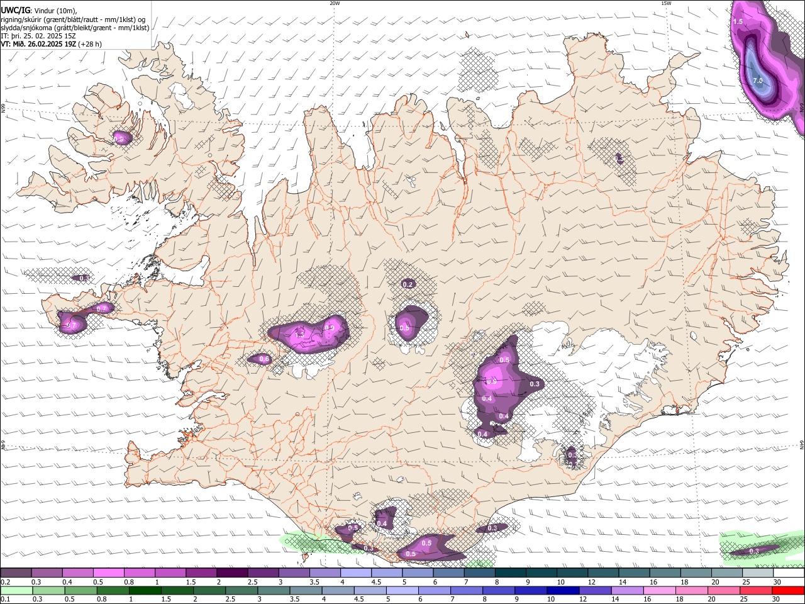The image size is (805, 604).
Task: Click the "VT: Mið. 26.02.2025 19Z (+28 h)" line
Action: coord(51,44)
